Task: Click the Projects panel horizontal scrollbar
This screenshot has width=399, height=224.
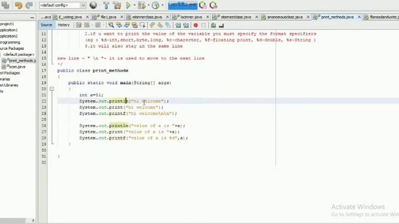Action: [12, 220]
